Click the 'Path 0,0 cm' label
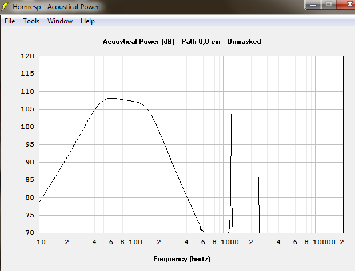This screenshot has height=271, width=355. pos(201,42)
